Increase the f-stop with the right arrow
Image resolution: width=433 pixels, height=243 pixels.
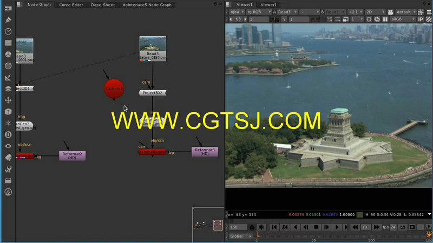[245, 19]
